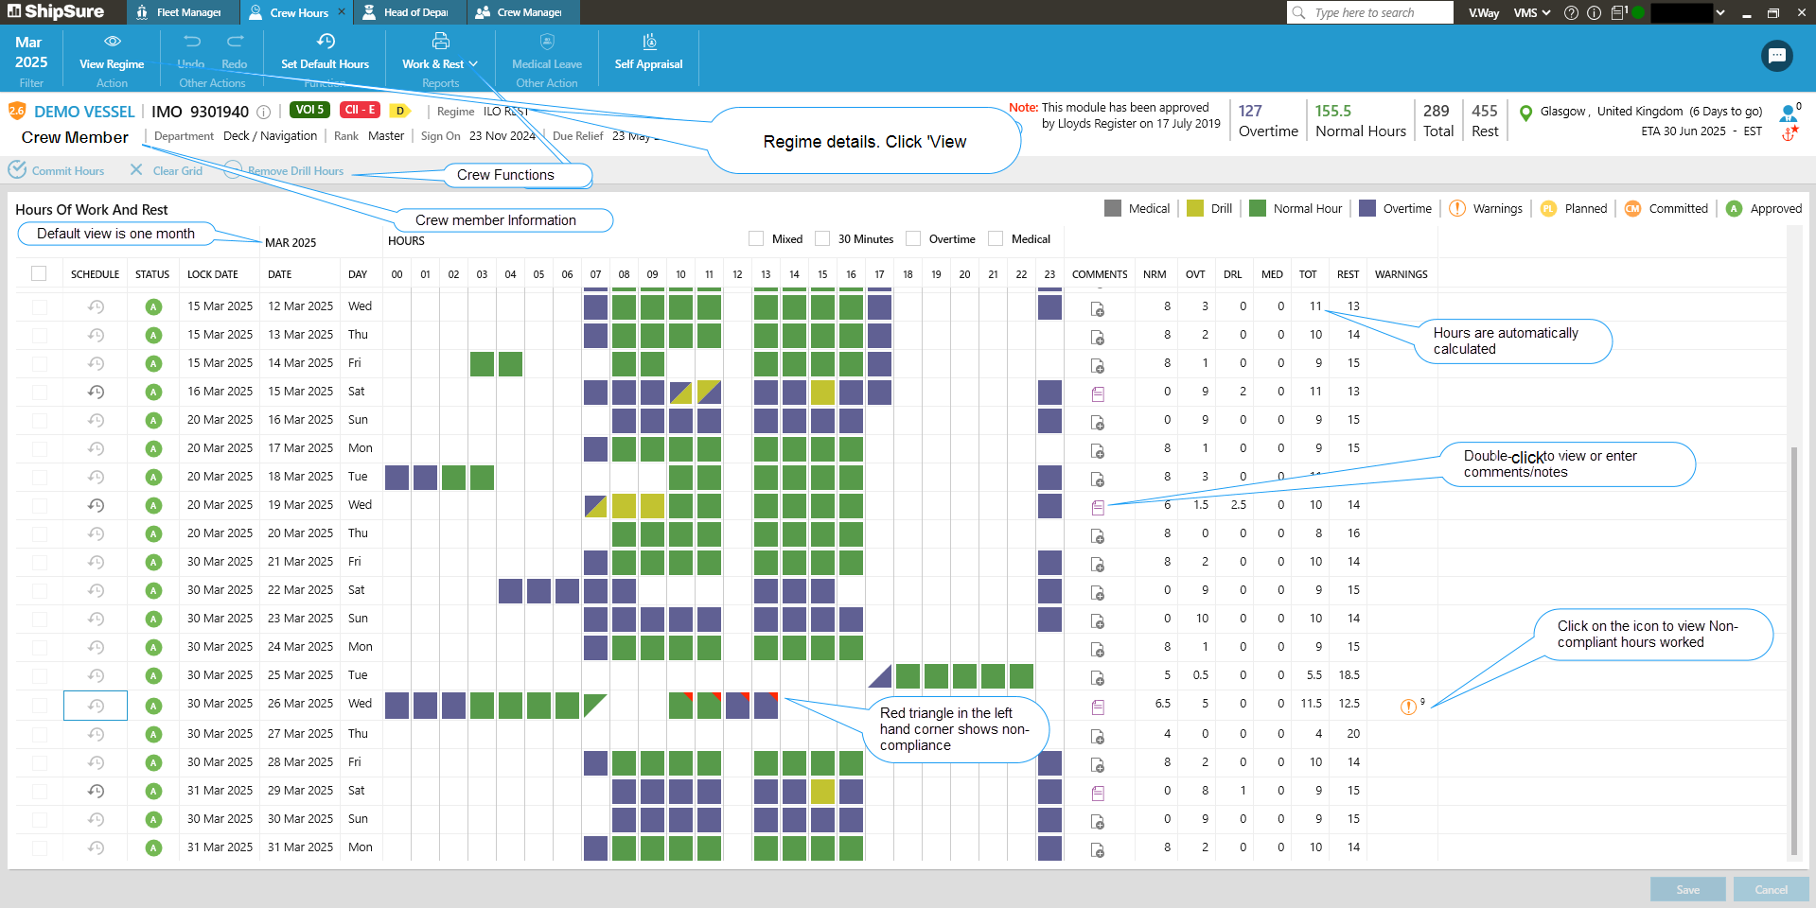Click the Set Default Hours icon
The height and width of the screenshot is (908, 1816).
(326, 42)
